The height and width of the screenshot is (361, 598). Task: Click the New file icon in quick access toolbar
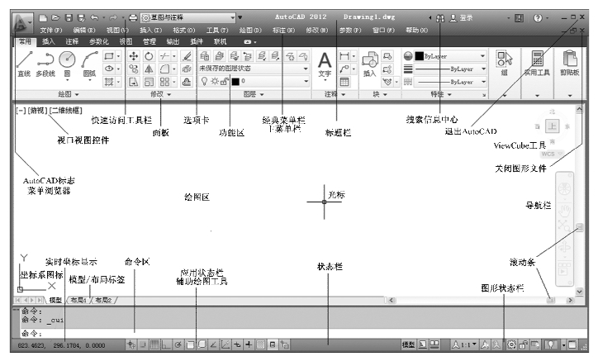[x=43, y=17]
